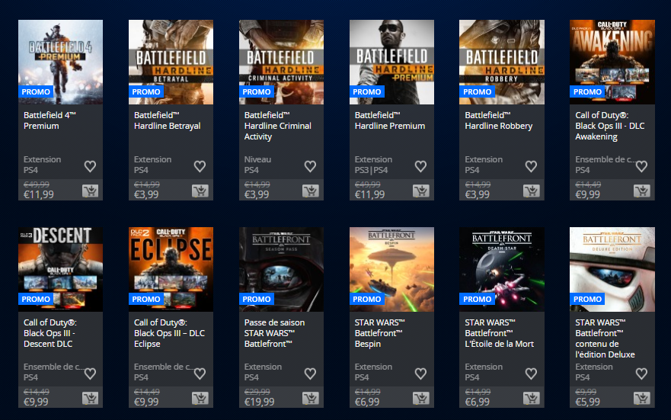Open the Eclipse DLC cover thumbnail

tap(171, 269)
